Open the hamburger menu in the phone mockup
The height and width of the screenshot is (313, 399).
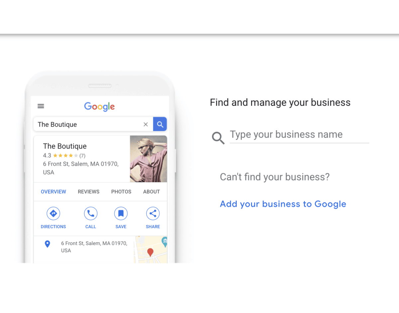[41, 106]
